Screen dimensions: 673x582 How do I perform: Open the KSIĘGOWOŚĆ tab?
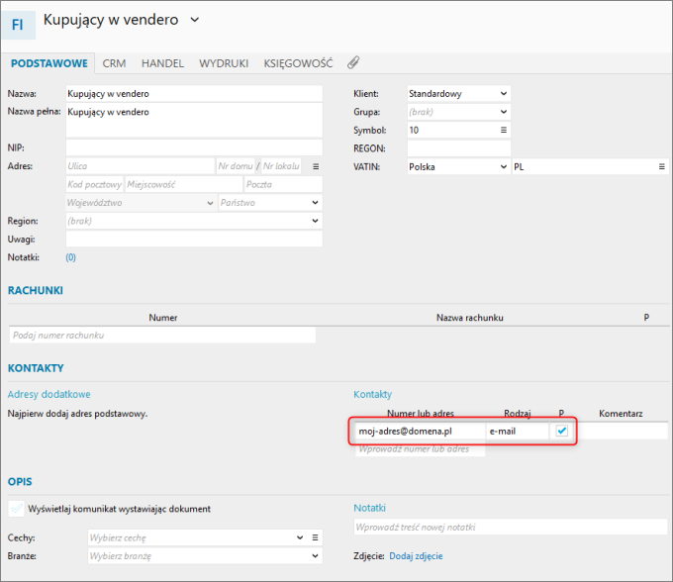pos(298,63)
